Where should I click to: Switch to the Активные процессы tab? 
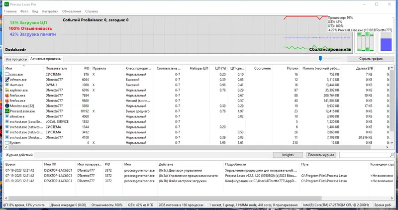pyautogui.click(x=46, y=59)
